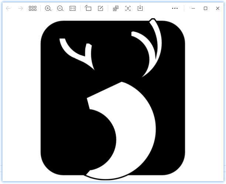The image size is (226, 184).
Task: Show image at actual 1:1 size
Action: point(72,9)
